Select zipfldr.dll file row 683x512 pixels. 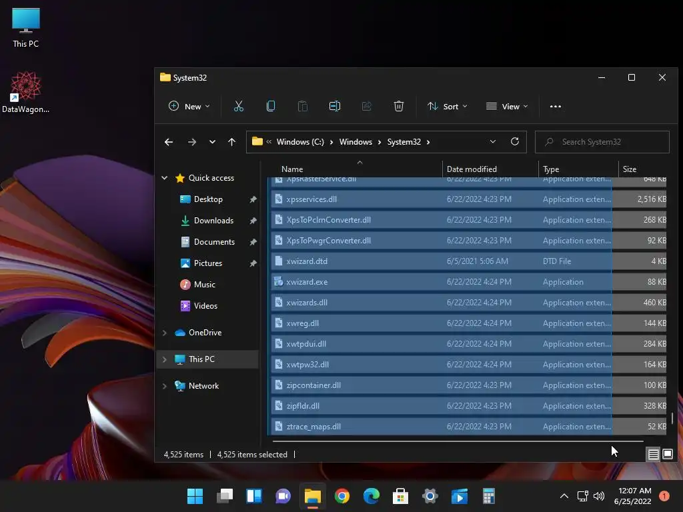469,406
